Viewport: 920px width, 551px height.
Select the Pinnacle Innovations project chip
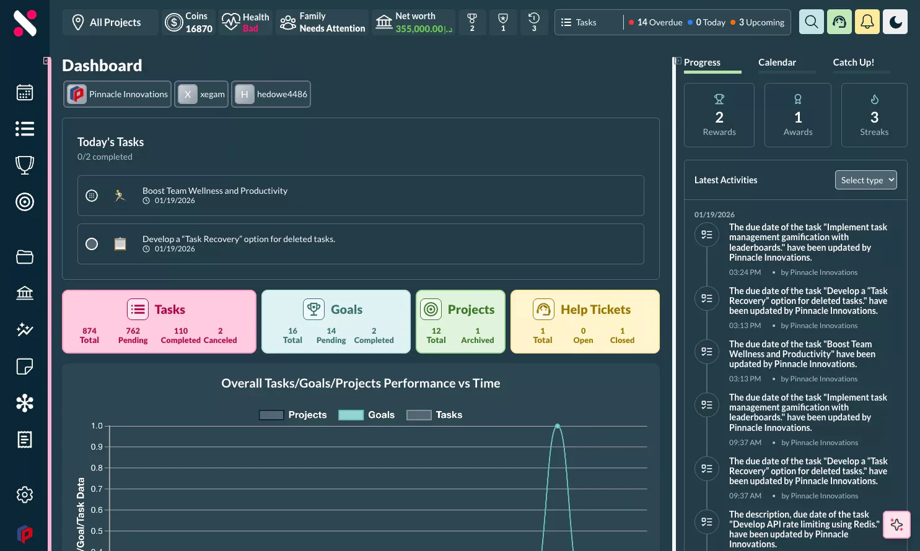pyautogui.click(x=116, y=94)
